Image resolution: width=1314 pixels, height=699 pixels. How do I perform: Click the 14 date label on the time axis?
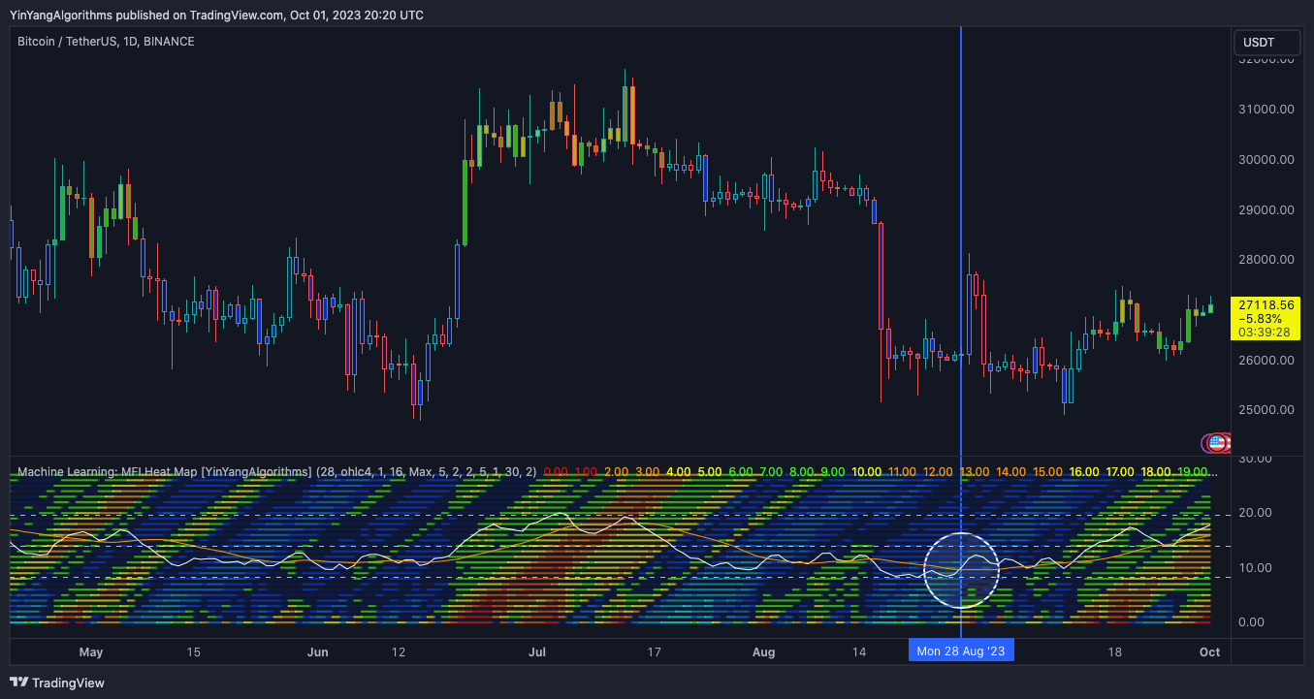(x=859, y=652)
